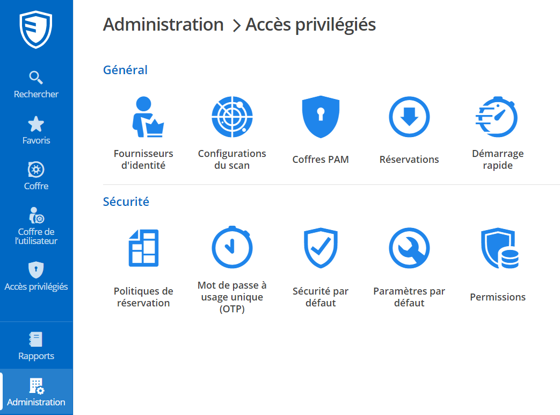Select the one-time password (OTP) clock icon
The height and width of the screenshot is (415, 560).
click(x=232, y=248)
